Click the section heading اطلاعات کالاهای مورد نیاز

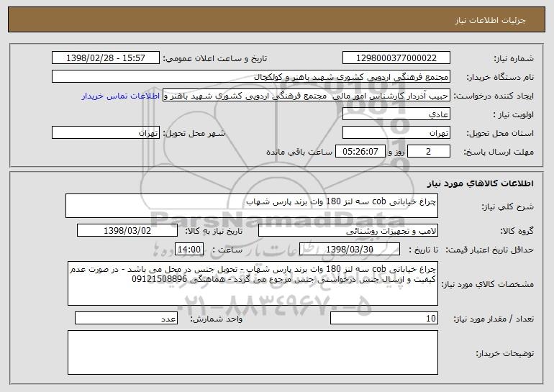(480, 183)
